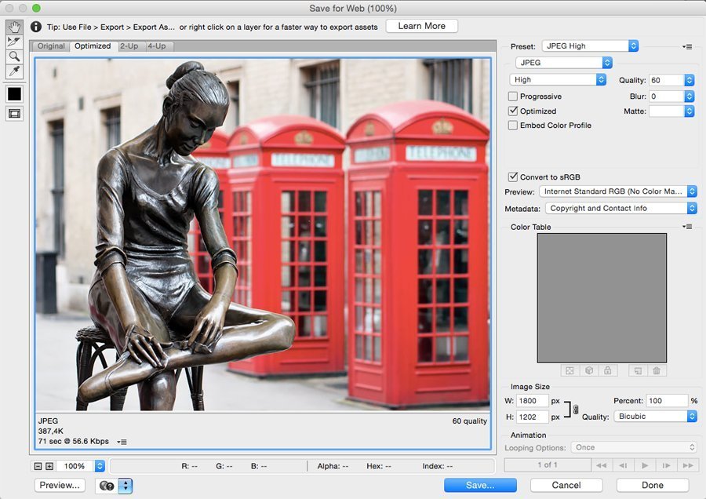
Task: Click the trash icon under the Color Table
Action: tap(657, 370)
